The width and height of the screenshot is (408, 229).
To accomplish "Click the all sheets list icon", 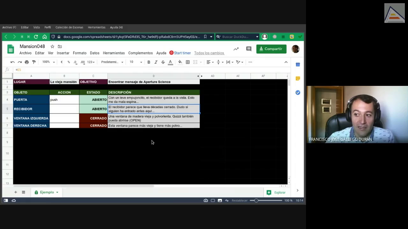I will point(23,192).
